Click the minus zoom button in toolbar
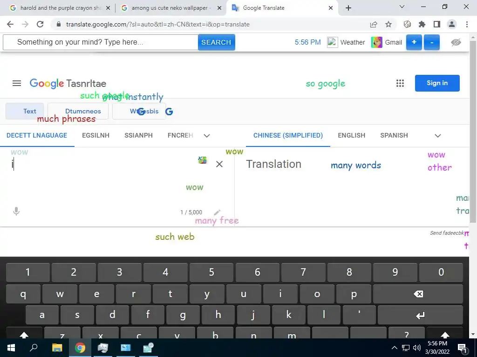This screenshot has width=477, height=357. 432,42
